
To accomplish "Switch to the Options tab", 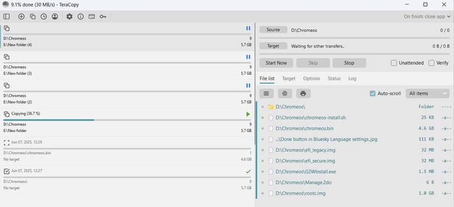I will tap(311, 79).
